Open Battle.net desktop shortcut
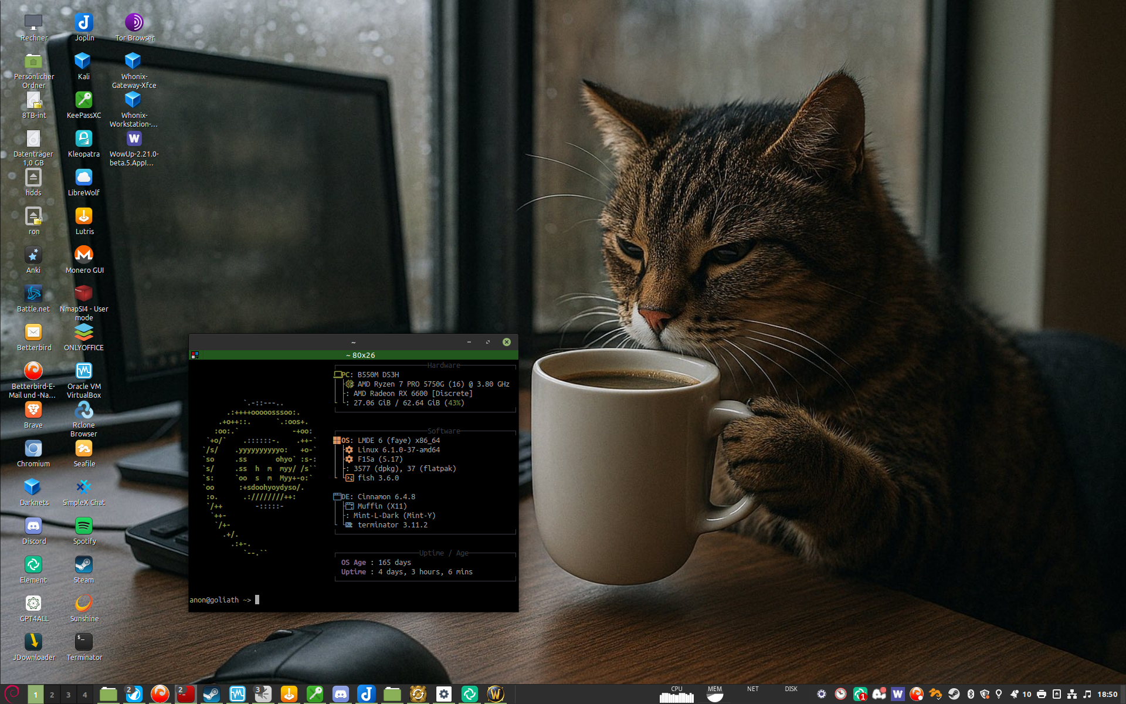 point(33,299)
